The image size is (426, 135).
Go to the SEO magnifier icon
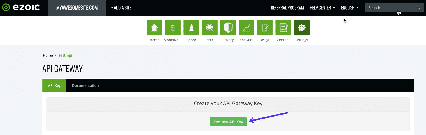(210, 28)
